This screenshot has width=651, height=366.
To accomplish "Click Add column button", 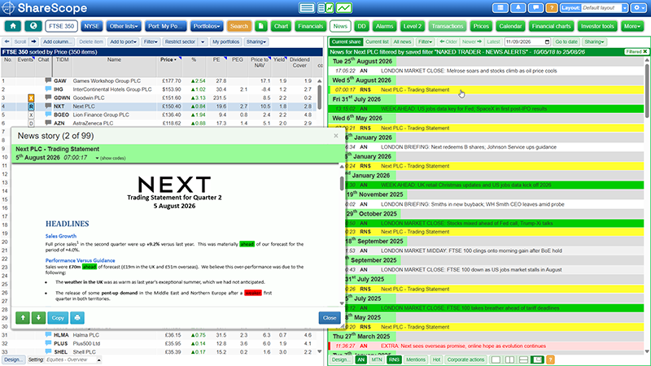I will point(58,42).
